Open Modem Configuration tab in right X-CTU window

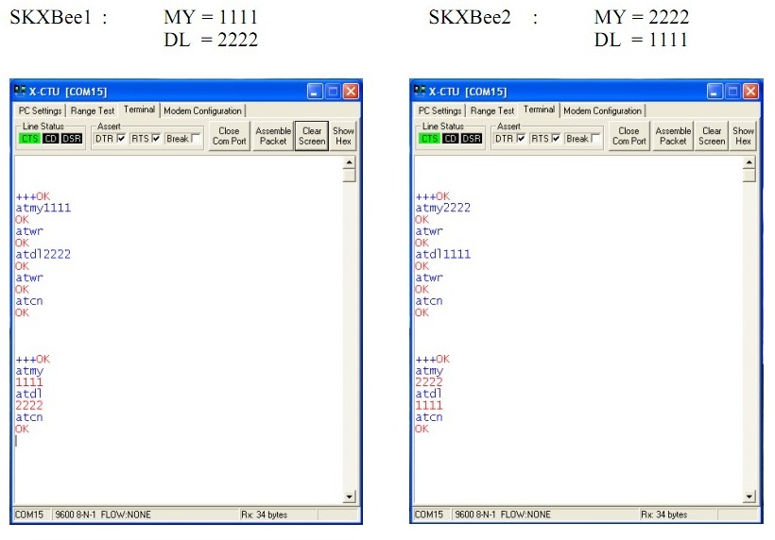point(602,111)
